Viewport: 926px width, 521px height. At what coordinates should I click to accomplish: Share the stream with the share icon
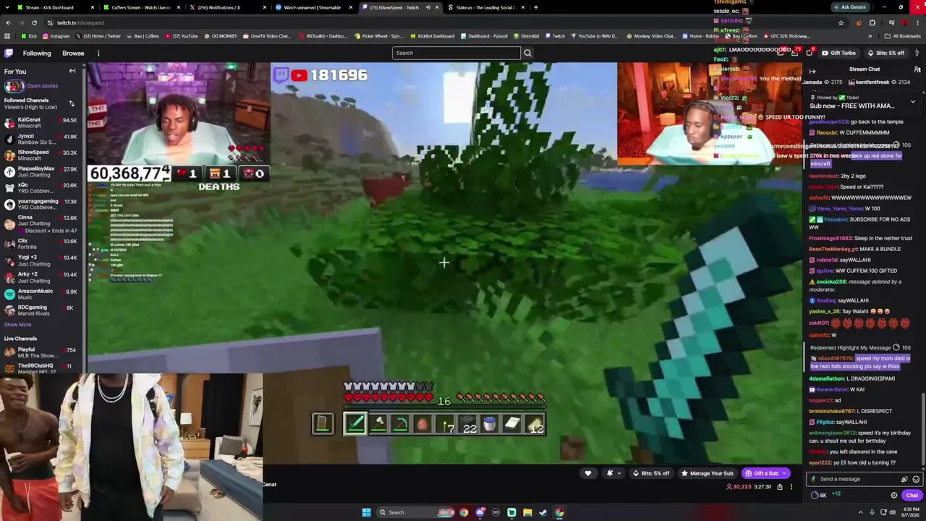pos(780,486)
